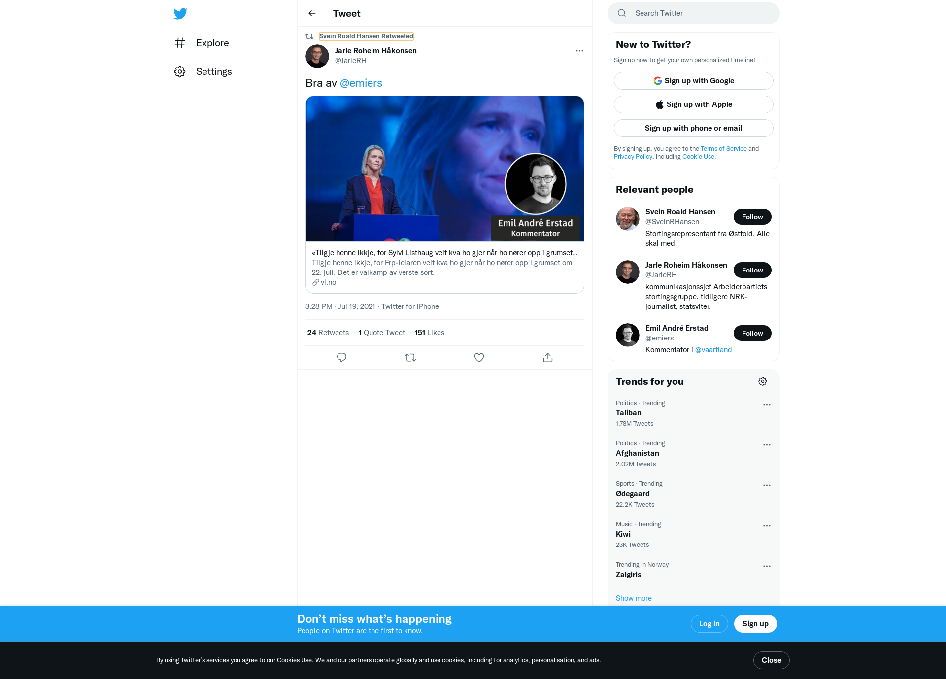Open Trends settings gear icon
This screenshot has width=946, height=679.
pyautogui.click(x=763, y=381)
